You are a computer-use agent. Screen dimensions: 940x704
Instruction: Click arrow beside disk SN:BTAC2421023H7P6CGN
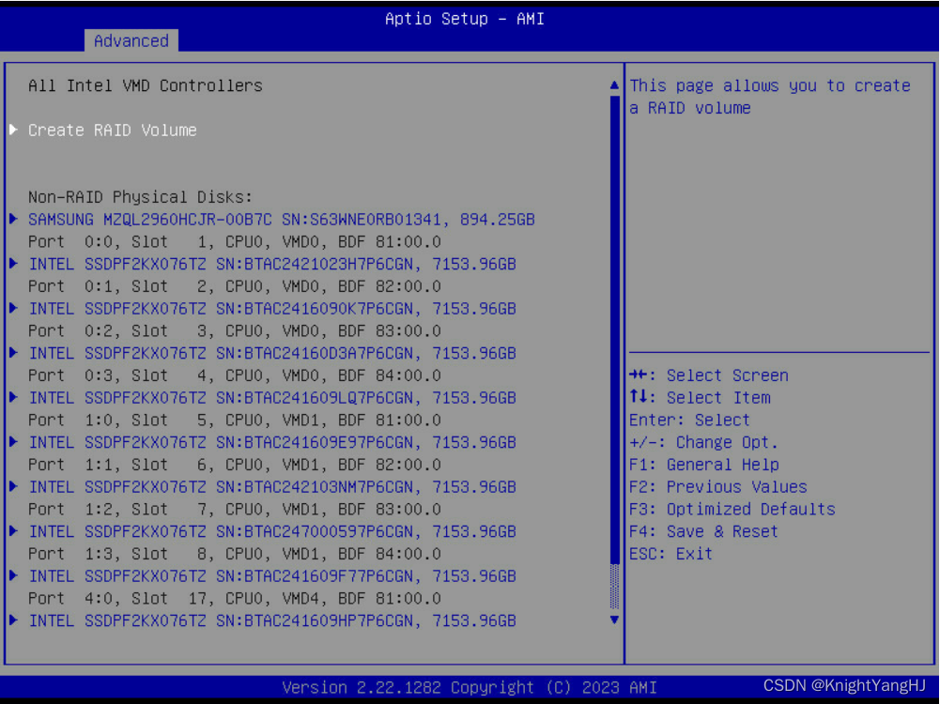13,263
